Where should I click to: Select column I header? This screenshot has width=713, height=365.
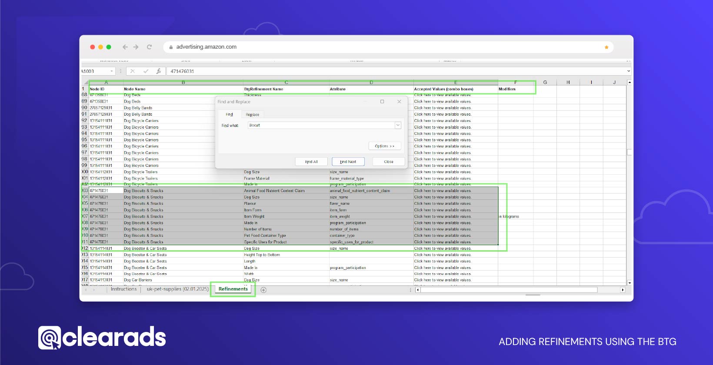tap(591, 82)
